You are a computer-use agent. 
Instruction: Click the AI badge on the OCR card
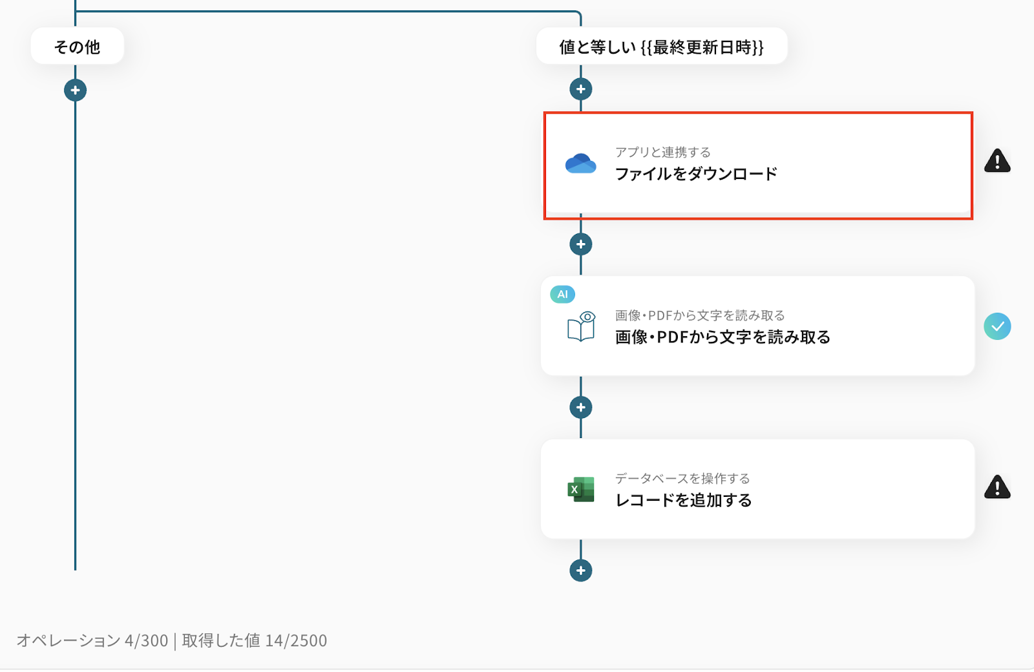563,294
